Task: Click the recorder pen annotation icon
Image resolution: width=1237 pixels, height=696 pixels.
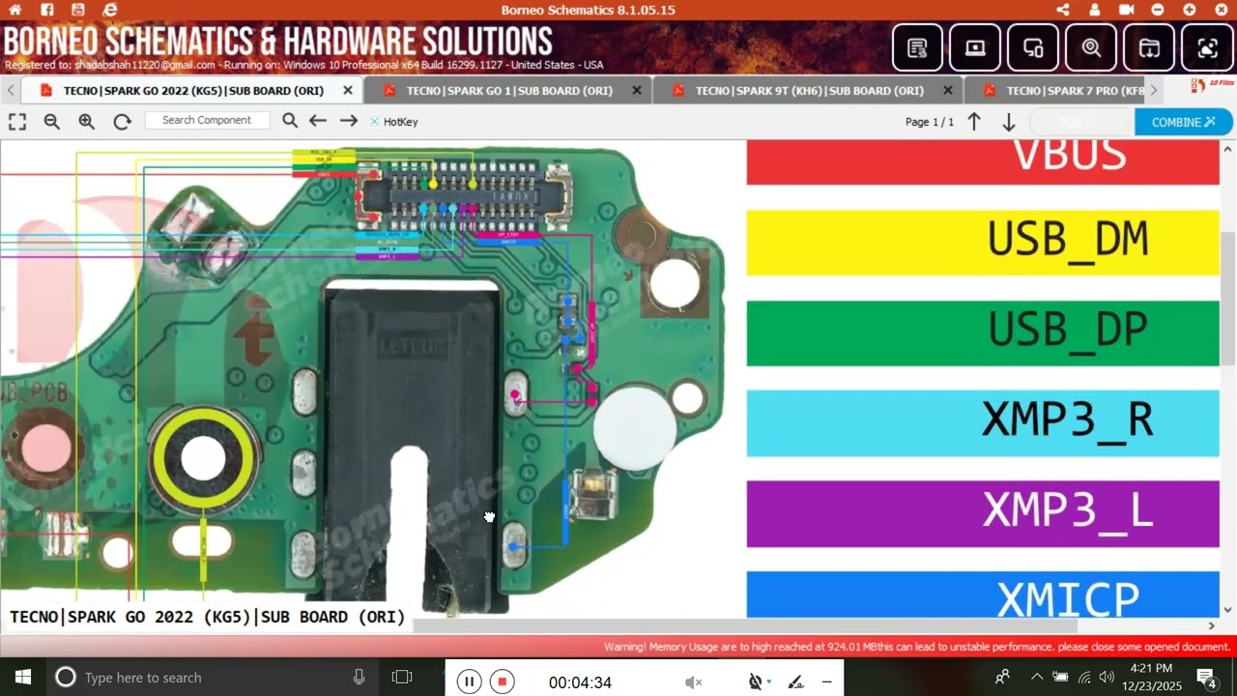Action: pyautogui.click(x=795, y=682)
